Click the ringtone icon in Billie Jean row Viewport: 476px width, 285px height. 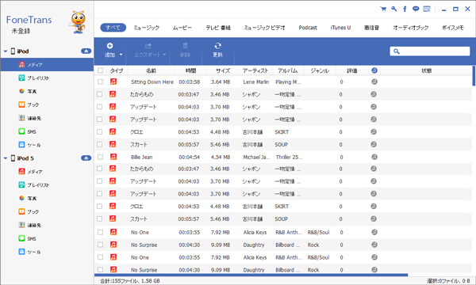(x=374, y=157)
